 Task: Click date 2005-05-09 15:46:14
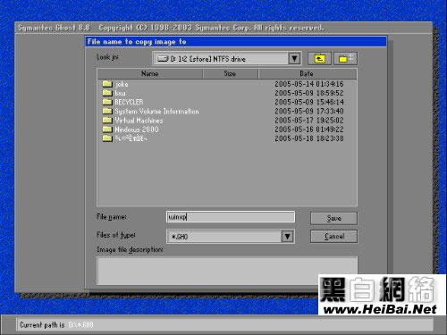point(309,102)
